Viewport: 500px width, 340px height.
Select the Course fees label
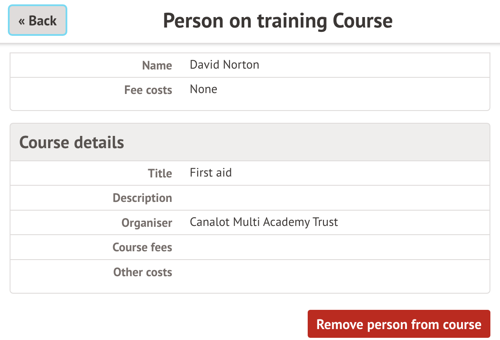pyautogui.click(x=142, y=247)
